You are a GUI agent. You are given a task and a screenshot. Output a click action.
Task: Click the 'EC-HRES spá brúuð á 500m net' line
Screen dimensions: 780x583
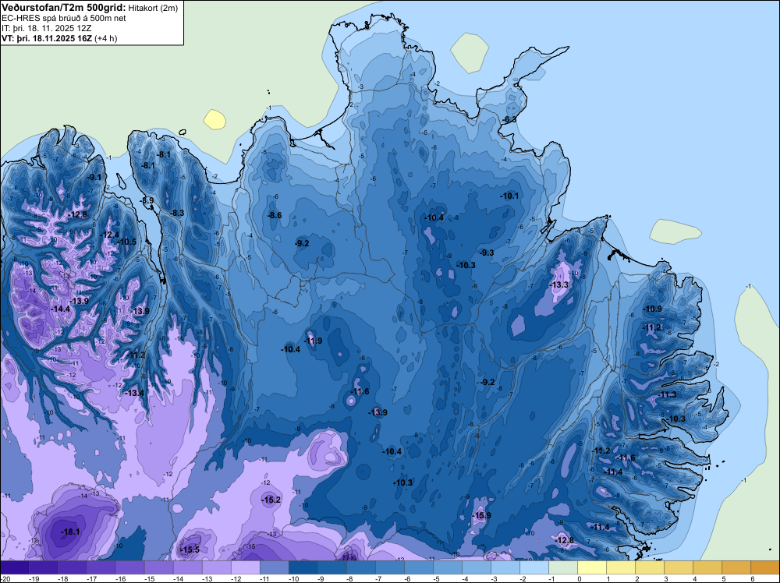[64, 19]
